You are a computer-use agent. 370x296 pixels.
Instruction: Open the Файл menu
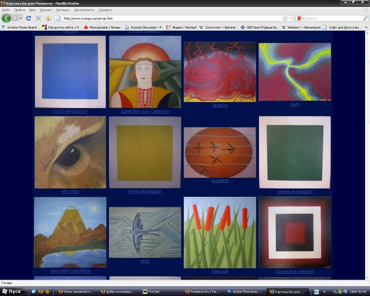(x=6, y=10)
